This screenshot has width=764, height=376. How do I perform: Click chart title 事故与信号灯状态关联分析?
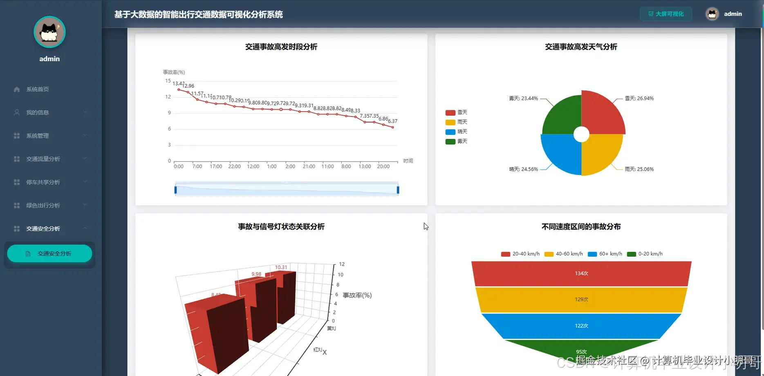click(281, 227)
